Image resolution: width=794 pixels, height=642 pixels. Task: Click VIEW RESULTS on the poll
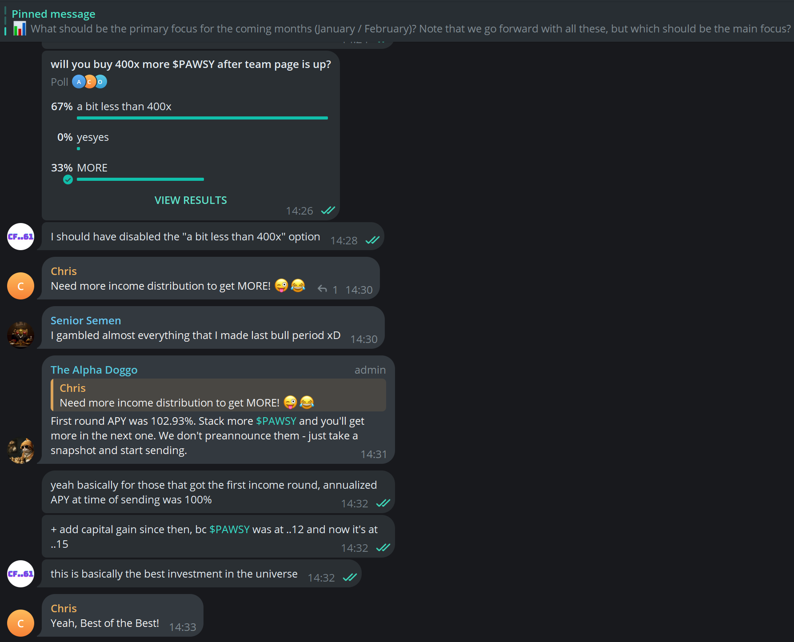tap(191, 200)
